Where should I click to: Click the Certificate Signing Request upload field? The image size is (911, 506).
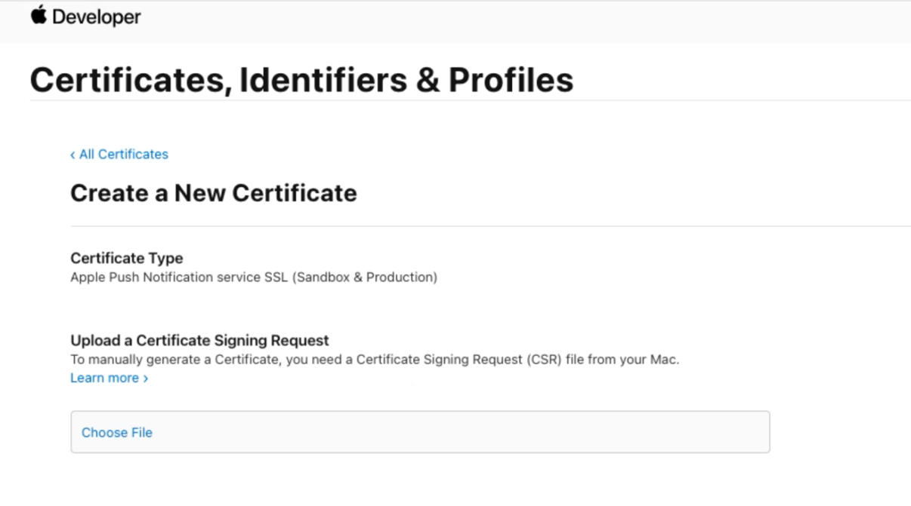pos(420,432)
